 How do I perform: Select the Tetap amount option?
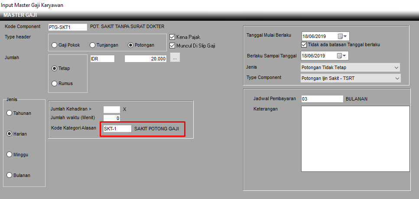click(55, 68)
